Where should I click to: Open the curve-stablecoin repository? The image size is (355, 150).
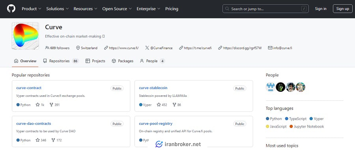tap(153, 88)
